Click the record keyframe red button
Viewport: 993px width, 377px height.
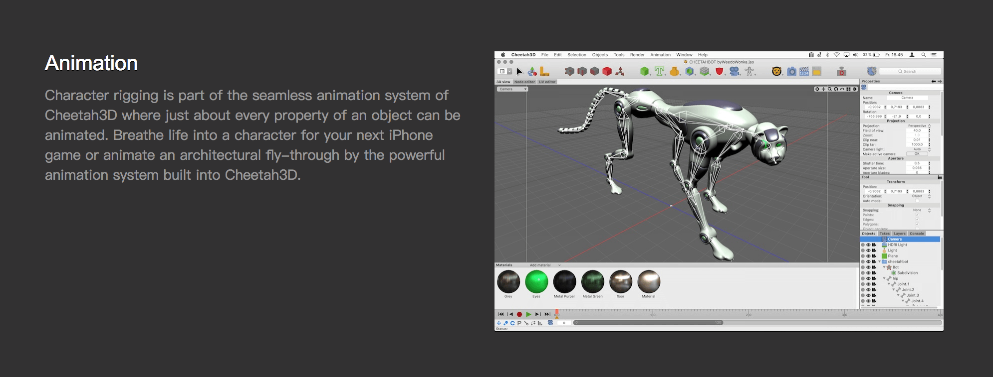click(519, 314)
